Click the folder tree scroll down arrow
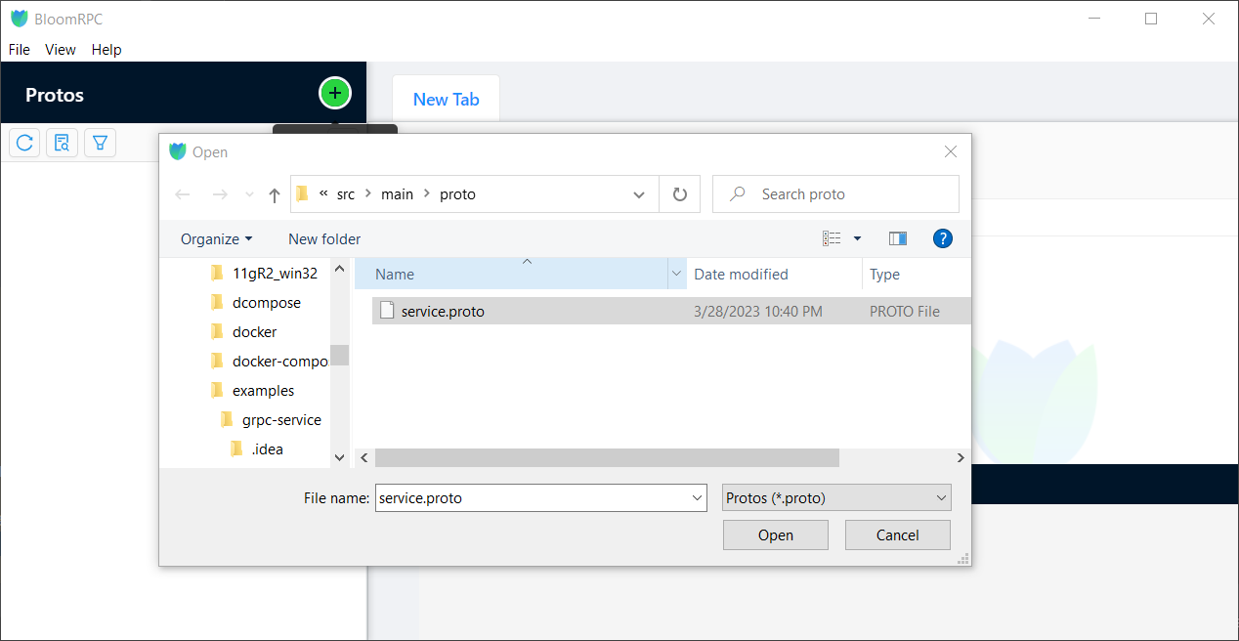 [x=339, y=456]
